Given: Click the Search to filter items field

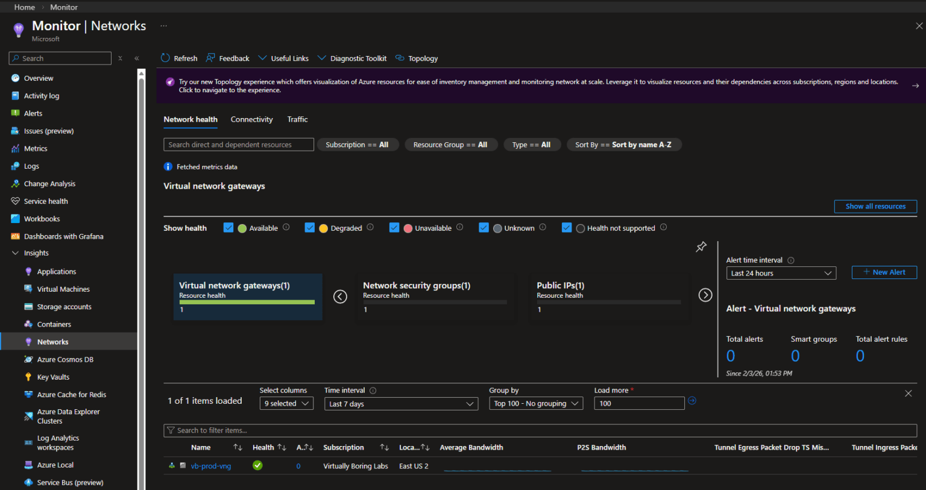Looking at the screenshot, I should (x=540, y=430).
